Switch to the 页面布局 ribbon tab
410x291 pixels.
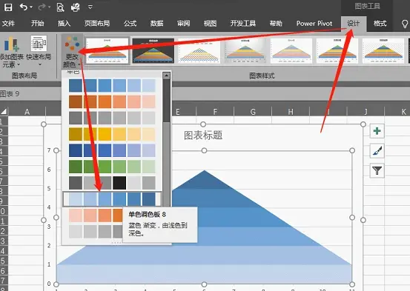click(97, 24)
